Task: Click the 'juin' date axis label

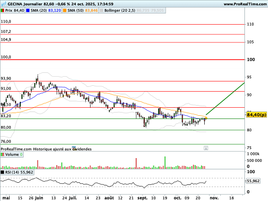Action: (x=39, y=198)
